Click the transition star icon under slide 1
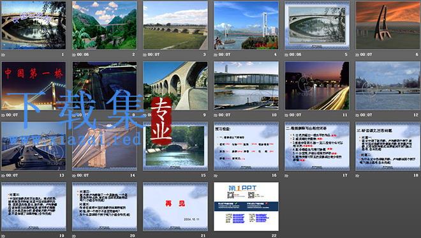421x238 pixels. [x=3, y=55]
